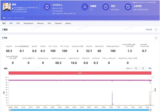Click the reset icon next to FPS thresholds
This screenshot has height=112, width=160.
[150, 69]
